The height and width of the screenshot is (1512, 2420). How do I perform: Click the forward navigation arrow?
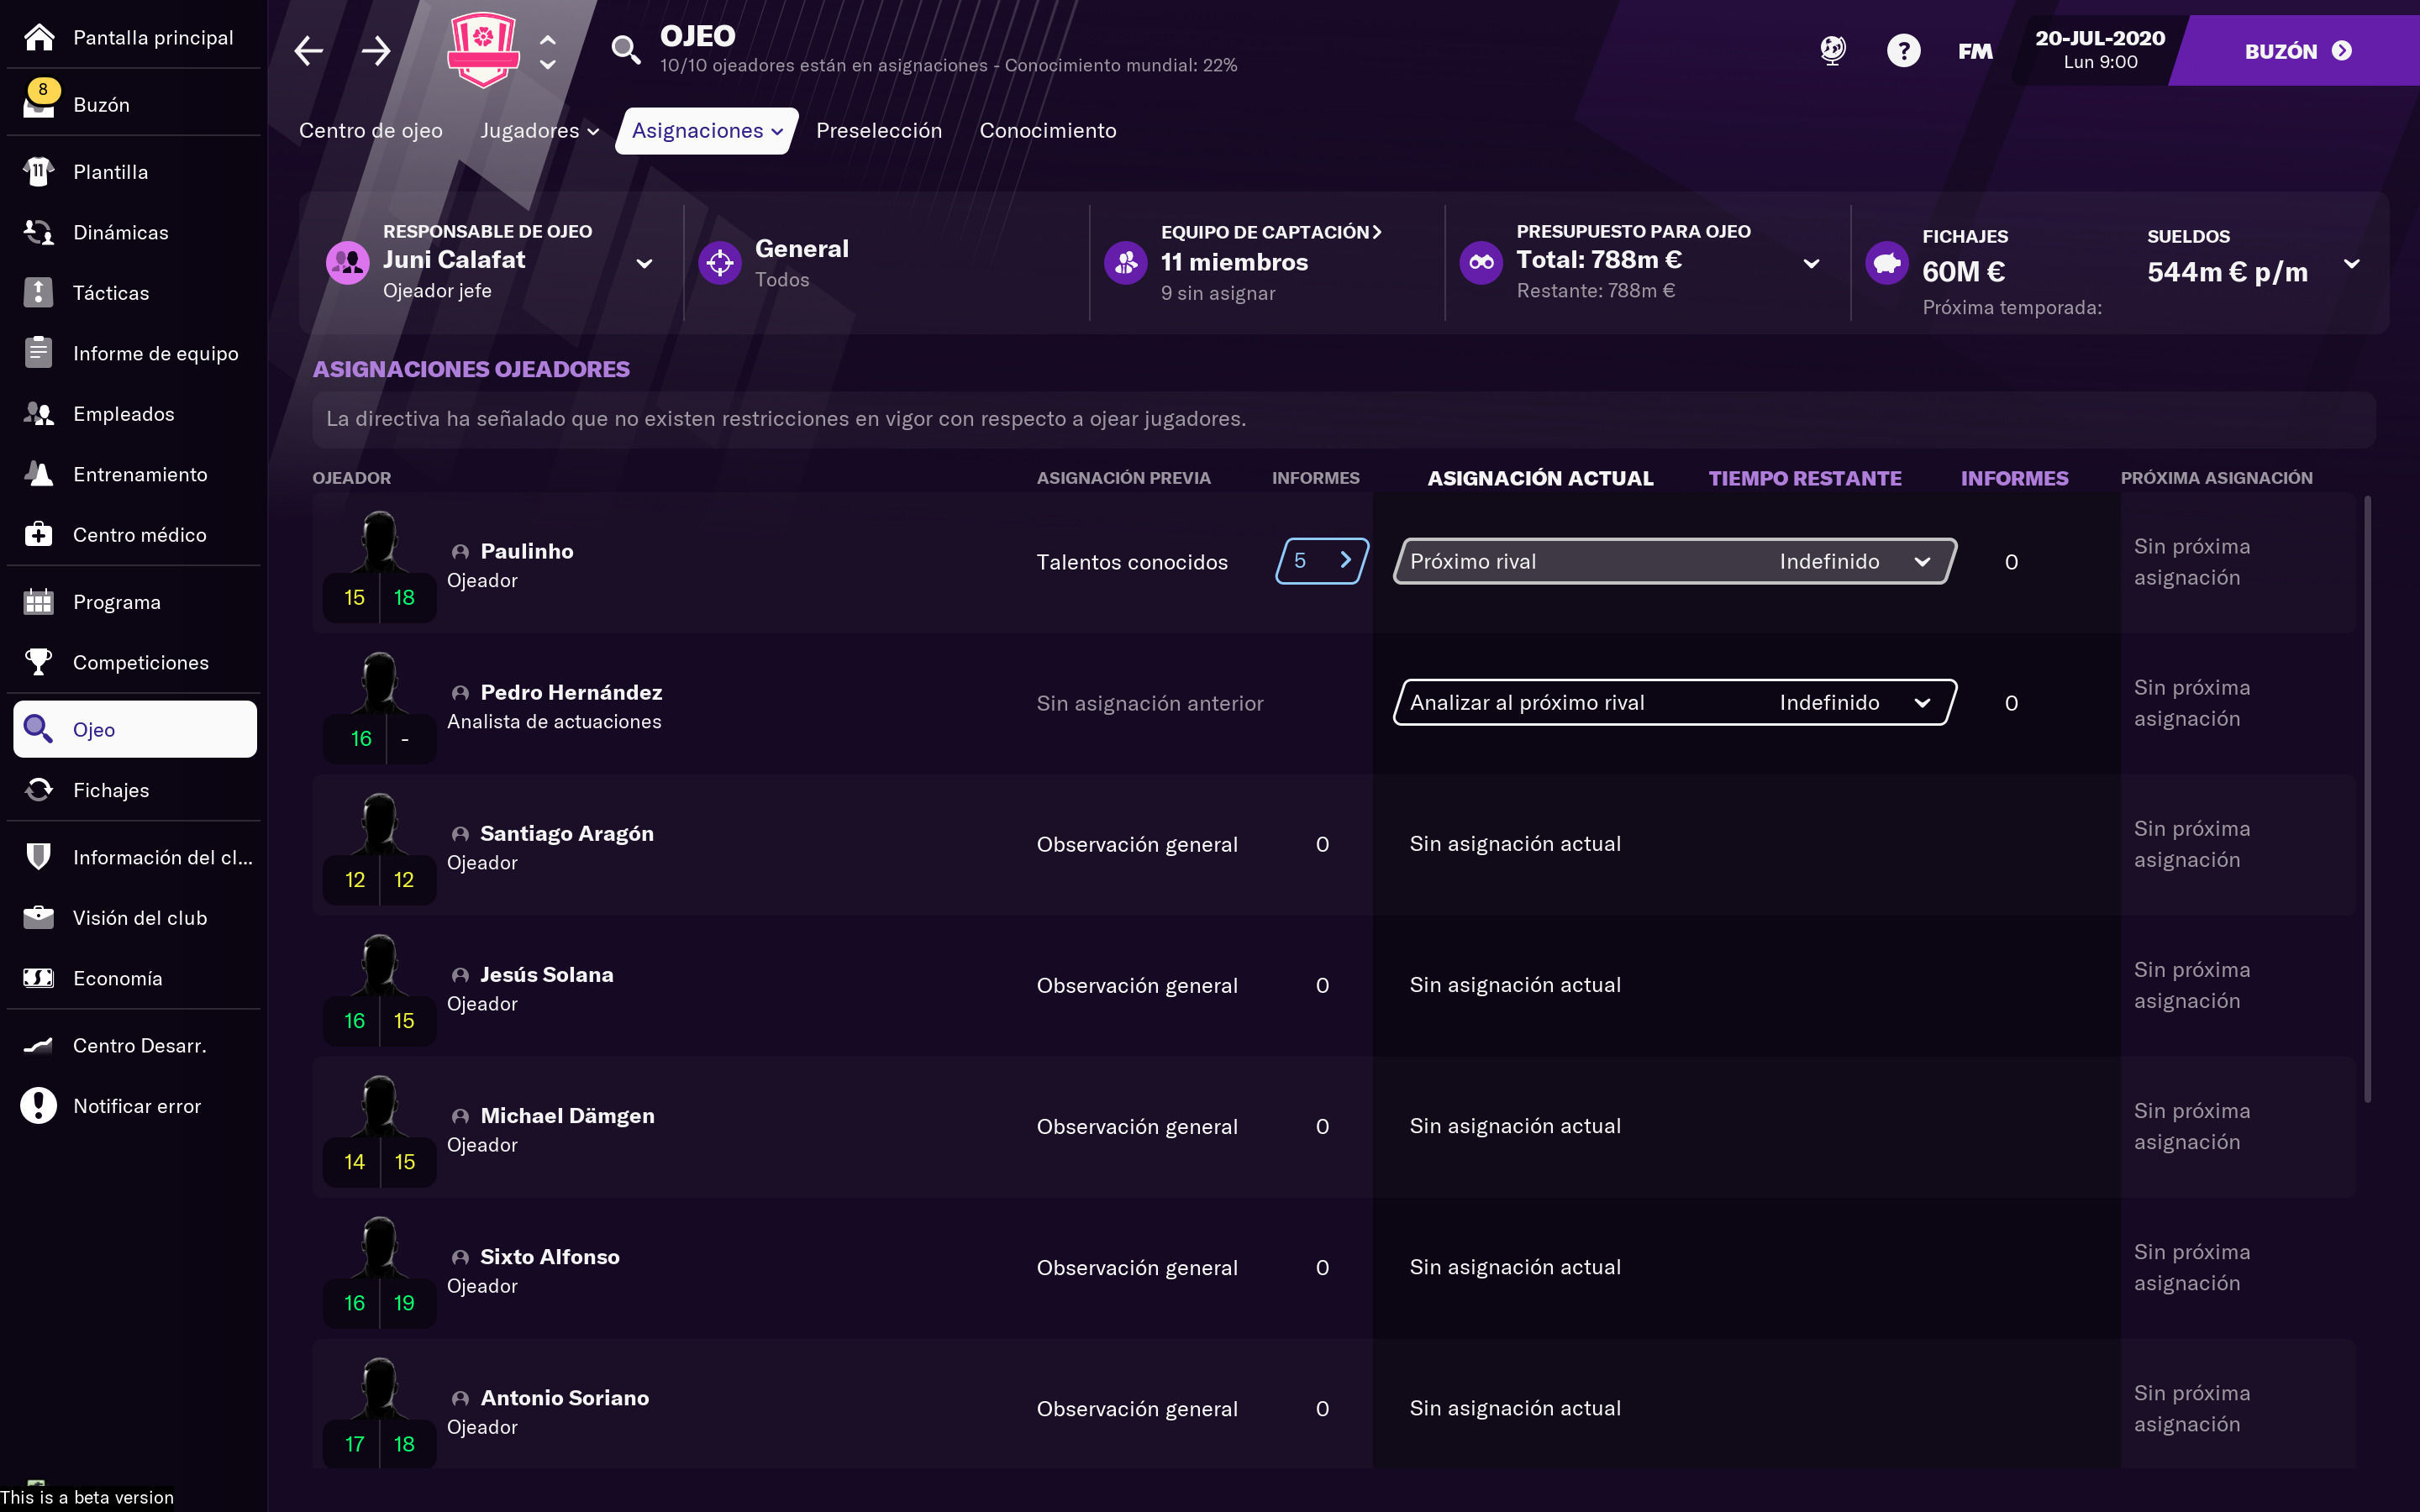tap(376, 50)
